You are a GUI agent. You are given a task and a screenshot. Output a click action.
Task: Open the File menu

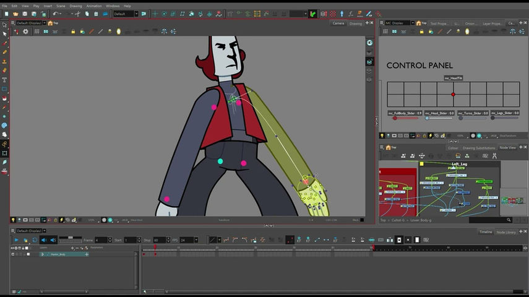(5, 6)
